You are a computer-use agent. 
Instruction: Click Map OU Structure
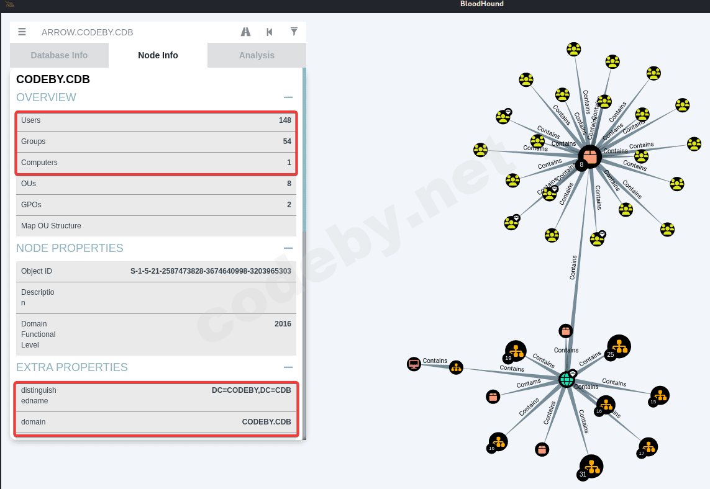pyautogui.click(x=156, y=226)
